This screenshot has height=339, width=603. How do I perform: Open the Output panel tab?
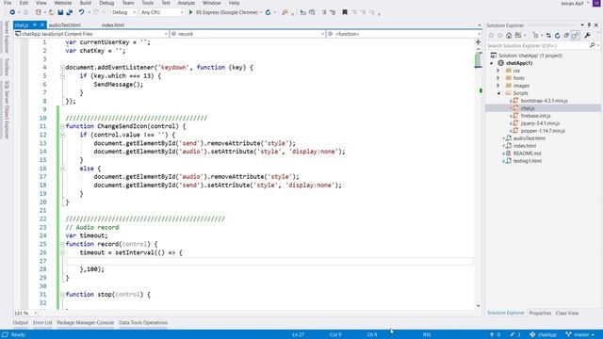tap(21, 322)
